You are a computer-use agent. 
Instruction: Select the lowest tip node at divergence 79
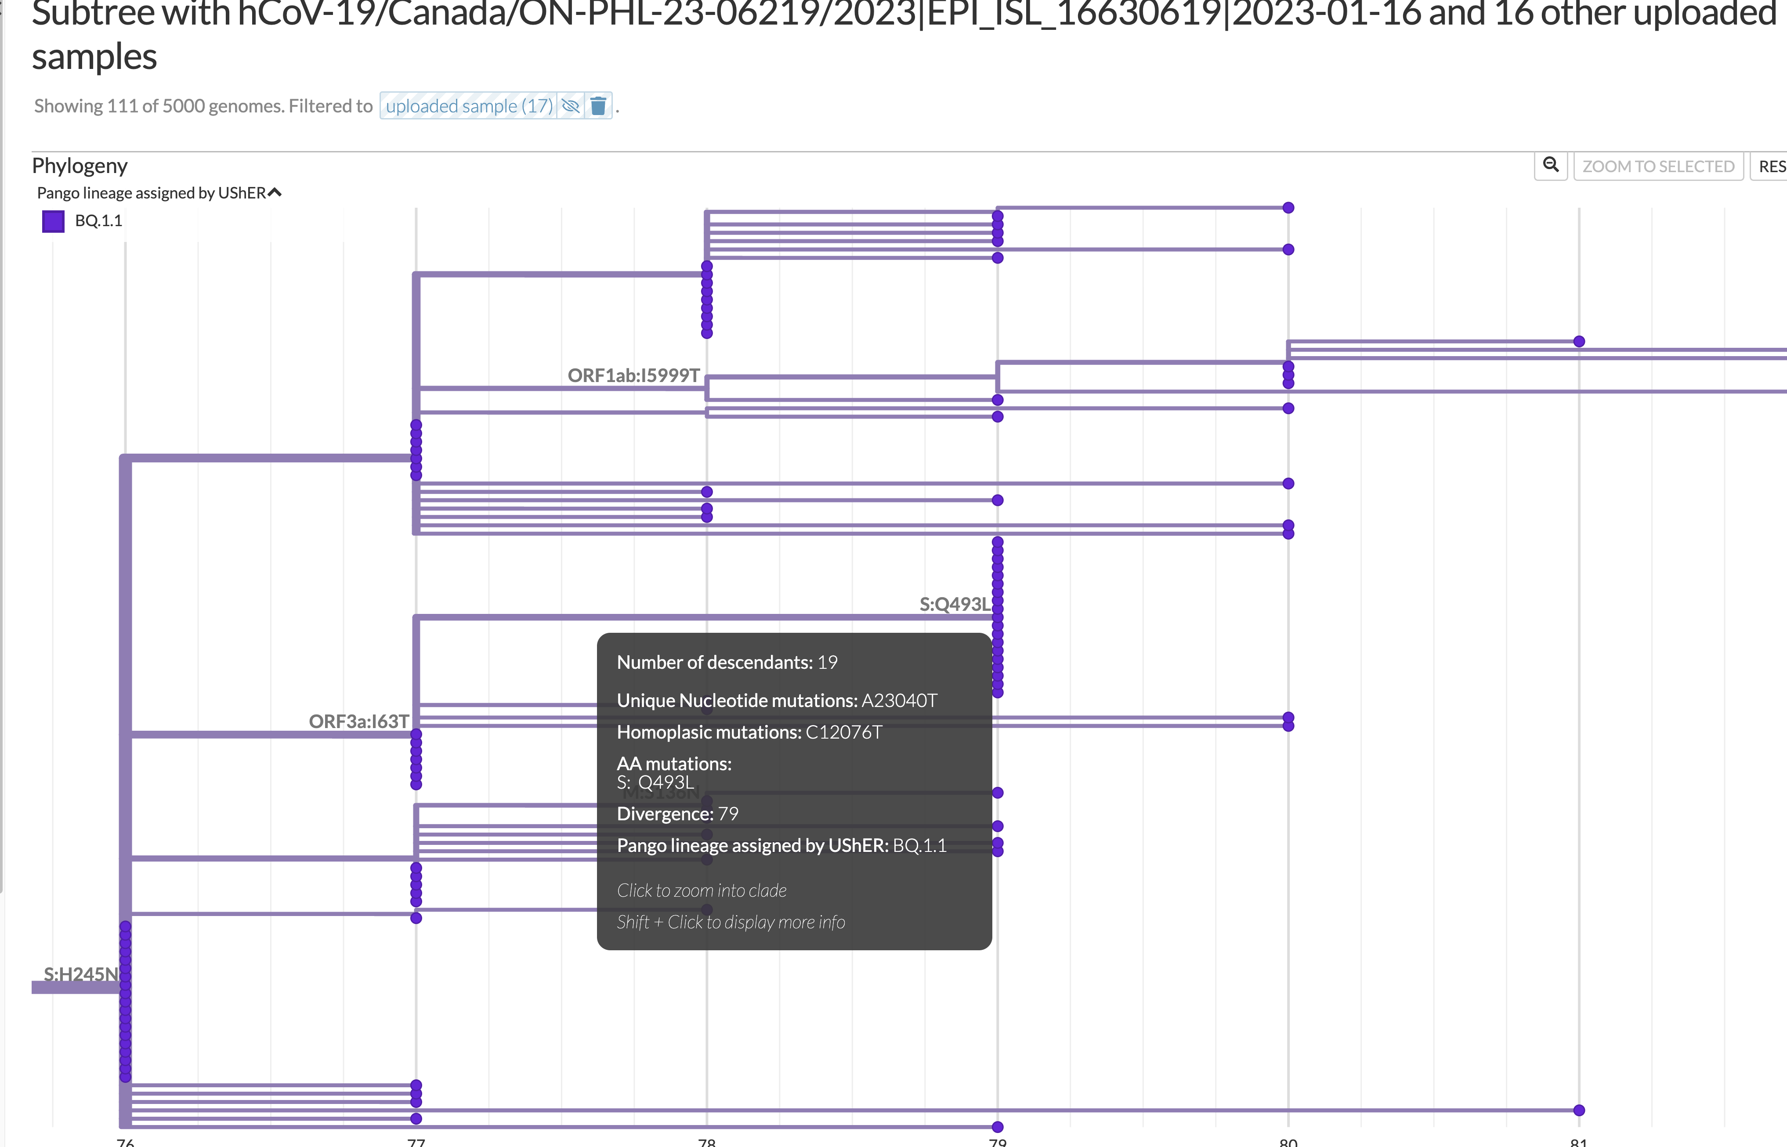(x=998, y=1127)
